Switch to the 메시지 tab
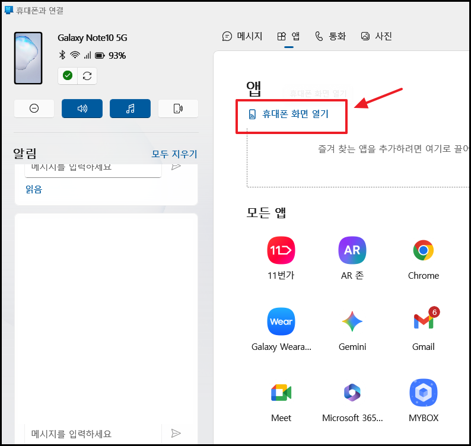471x446 pixels. click(x=242, y=36)
